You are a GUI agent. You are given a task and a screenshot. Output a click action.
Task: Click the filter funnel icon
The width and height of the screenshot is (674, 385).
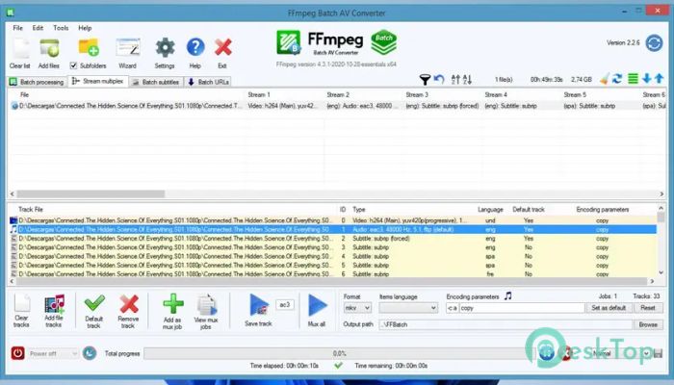point(425,80)
